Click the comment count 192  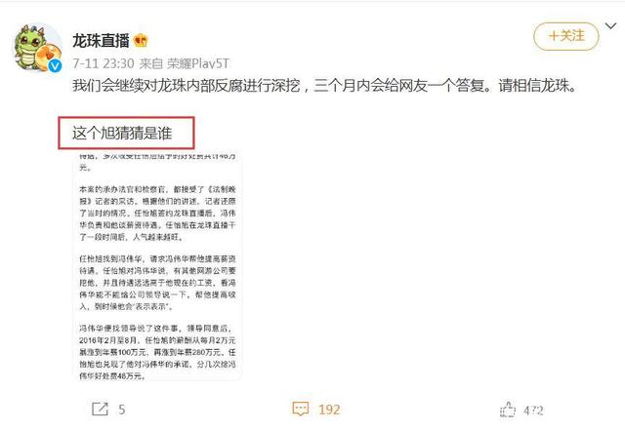tap(329, 410)
